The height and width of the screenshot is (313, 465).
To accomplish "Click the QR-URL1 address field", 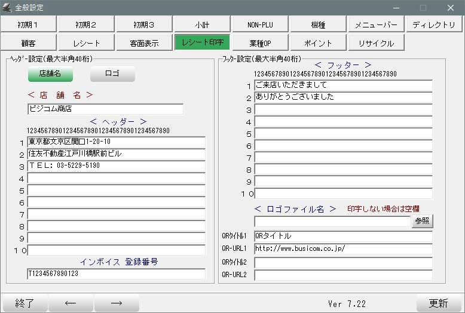I will [342, 248].
